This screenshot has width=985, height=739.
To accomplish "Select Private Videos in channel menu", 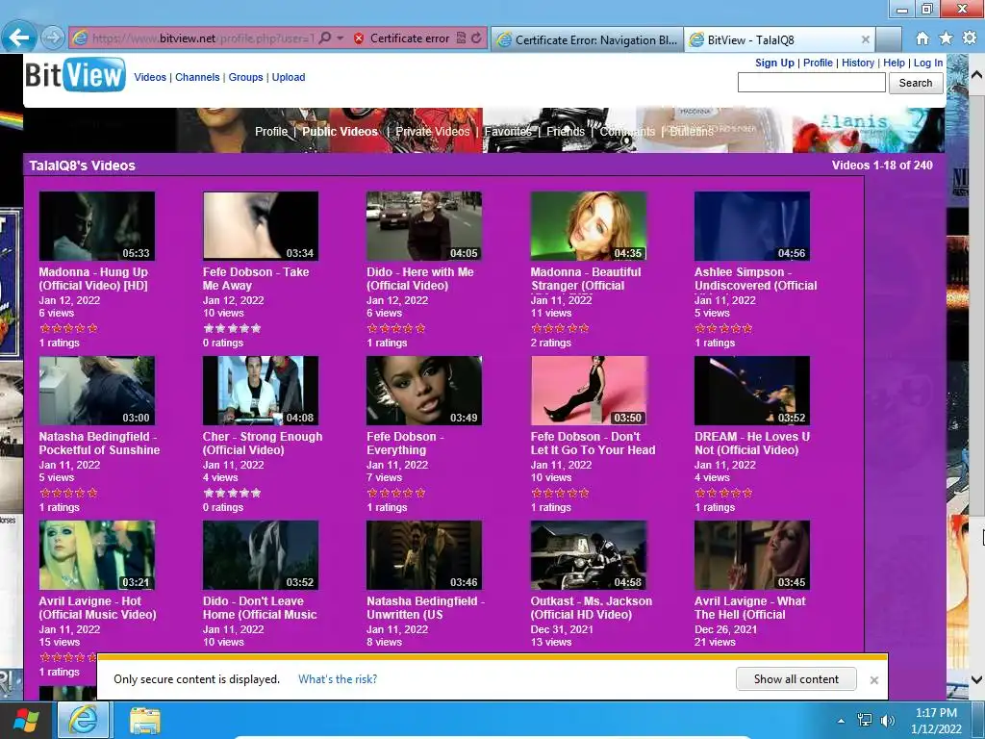I will click(x=432, y=131).
